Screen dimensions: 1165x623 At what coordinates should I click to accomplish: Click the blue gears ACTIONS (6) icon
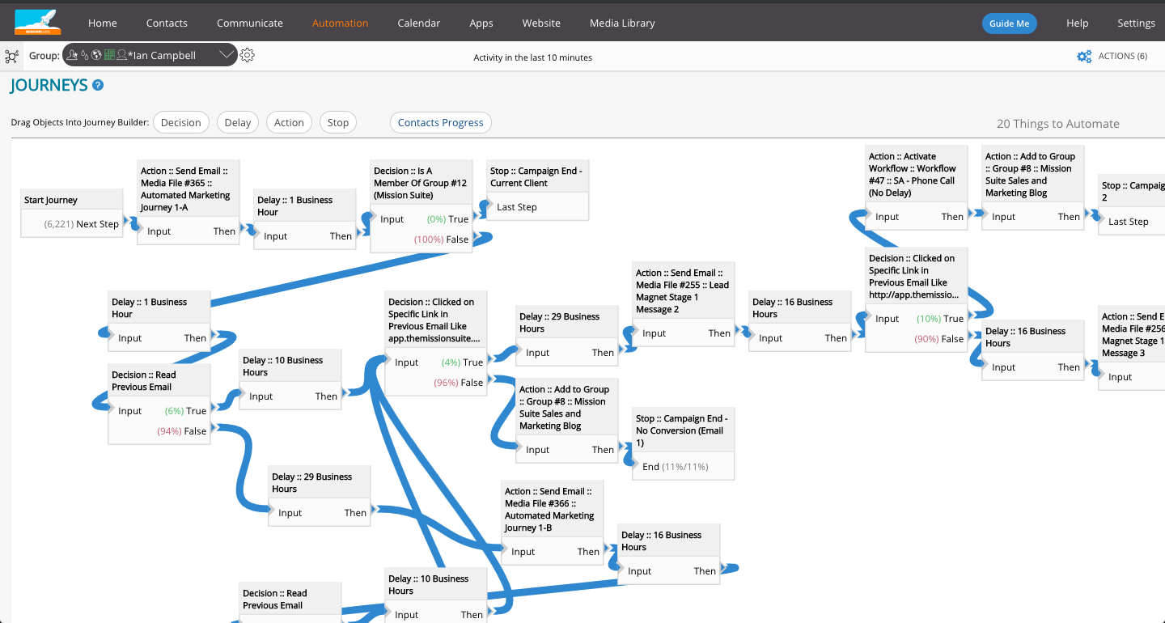1084,56
